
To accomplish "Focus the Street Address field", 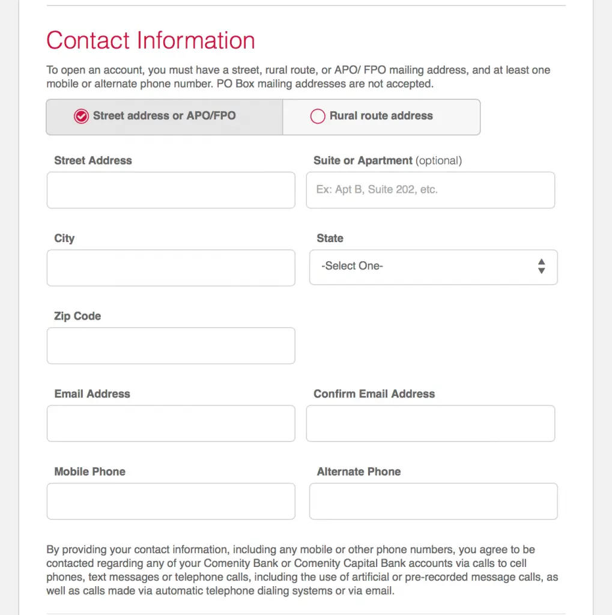I will click(x=171, y=190).
